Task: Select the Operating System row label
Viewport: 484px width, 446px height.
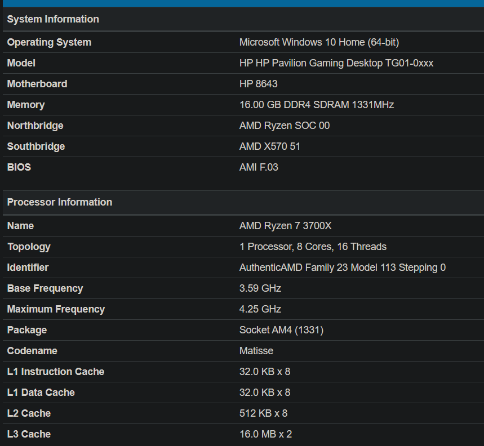Action: click(x=49, y=42)
